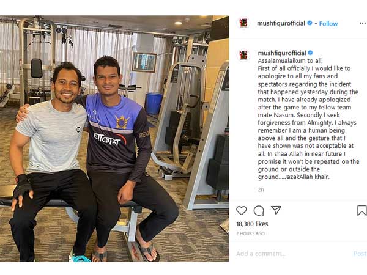The image size is (367, 275).
Task: Open comments via speech bubble icon
Action: tap(259, 210)
